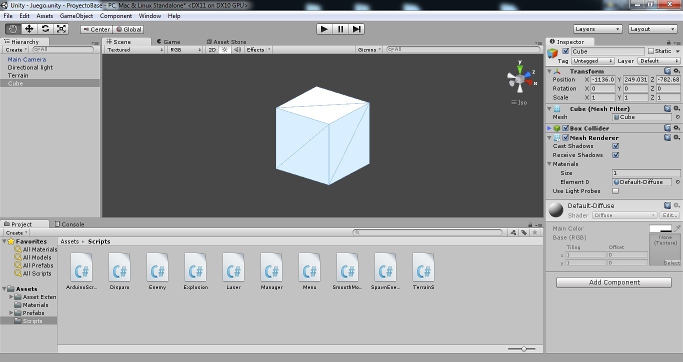Open the Transform component gear menu
Viewport: 683px width, 362px height.
(x=676, y=71)
